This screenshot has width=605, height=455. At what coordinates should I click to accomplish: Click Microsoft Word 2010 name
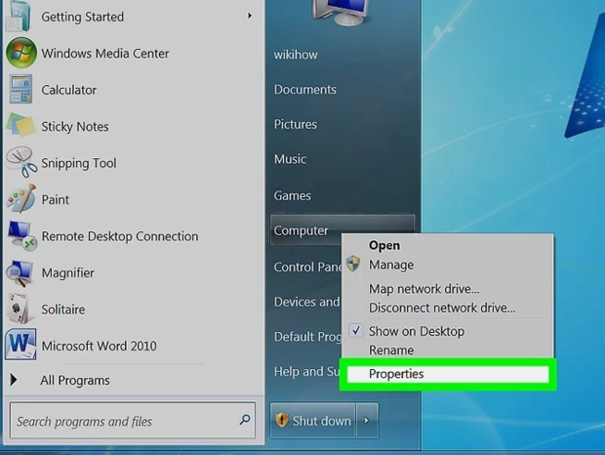[100, 346]
